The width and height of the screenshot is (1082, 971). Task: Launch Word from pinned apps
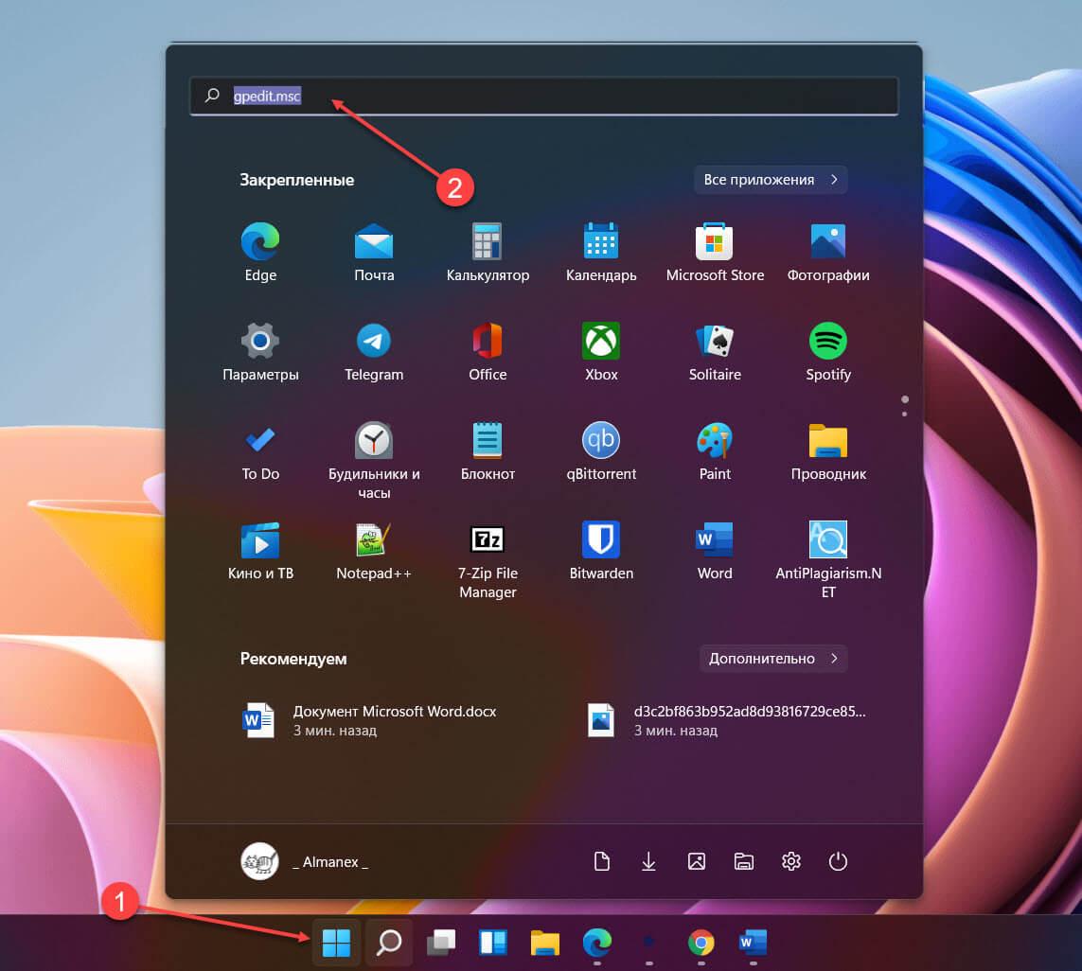(715, 551)
